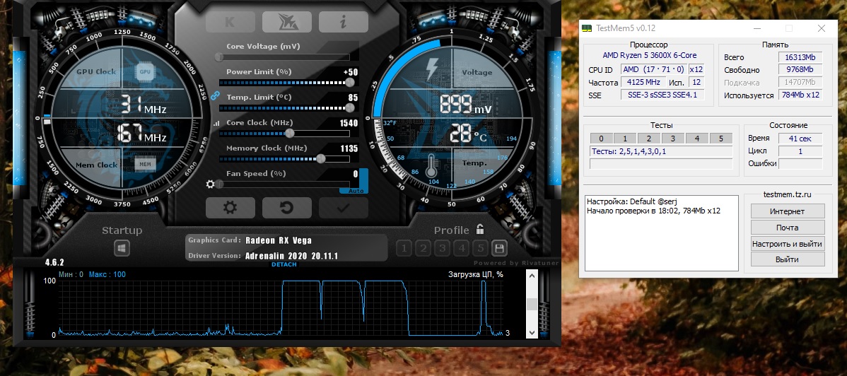847x376 pixels.
Task: Toggle the link icon beside Temp. Limit
Action: pos(214,95)
